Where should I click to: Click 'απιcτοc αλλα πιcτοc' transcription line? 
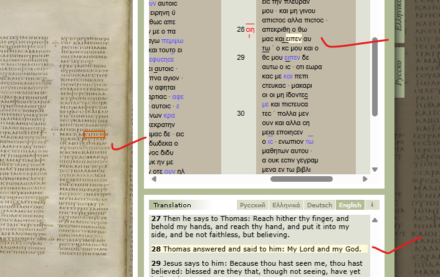point(293,20)
